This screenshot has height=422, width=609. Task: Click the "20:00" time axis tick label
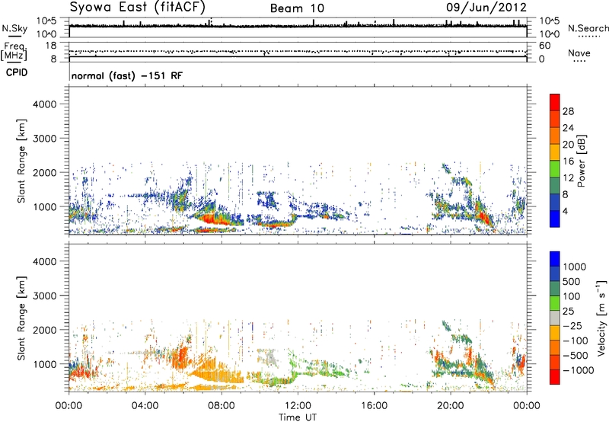(x=450, y=406)
